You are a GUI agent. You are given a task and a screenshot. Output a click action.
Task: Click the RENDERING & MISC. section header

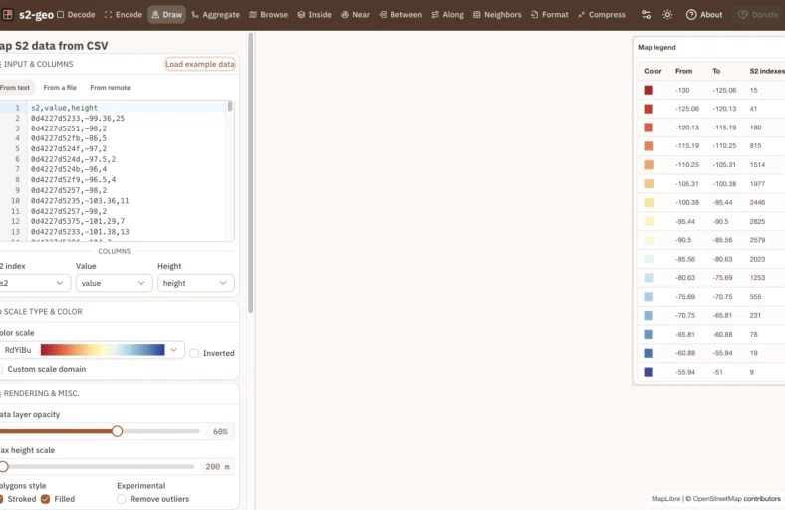41,393
